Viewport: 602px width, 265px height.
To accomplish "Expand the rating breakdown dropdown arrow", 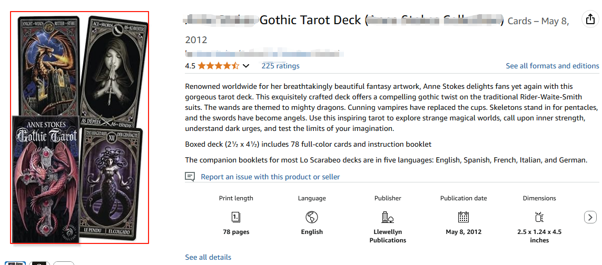I will 246,66.
